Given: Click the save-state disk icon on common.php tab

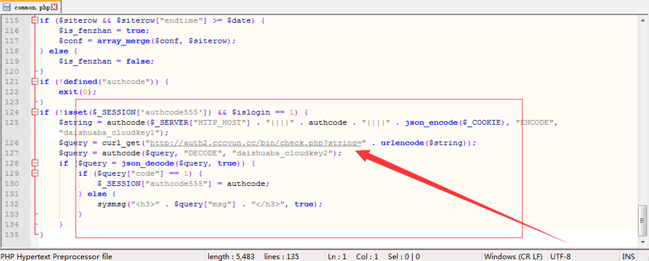Looking at the screenshot, I should tap(7, 7).
